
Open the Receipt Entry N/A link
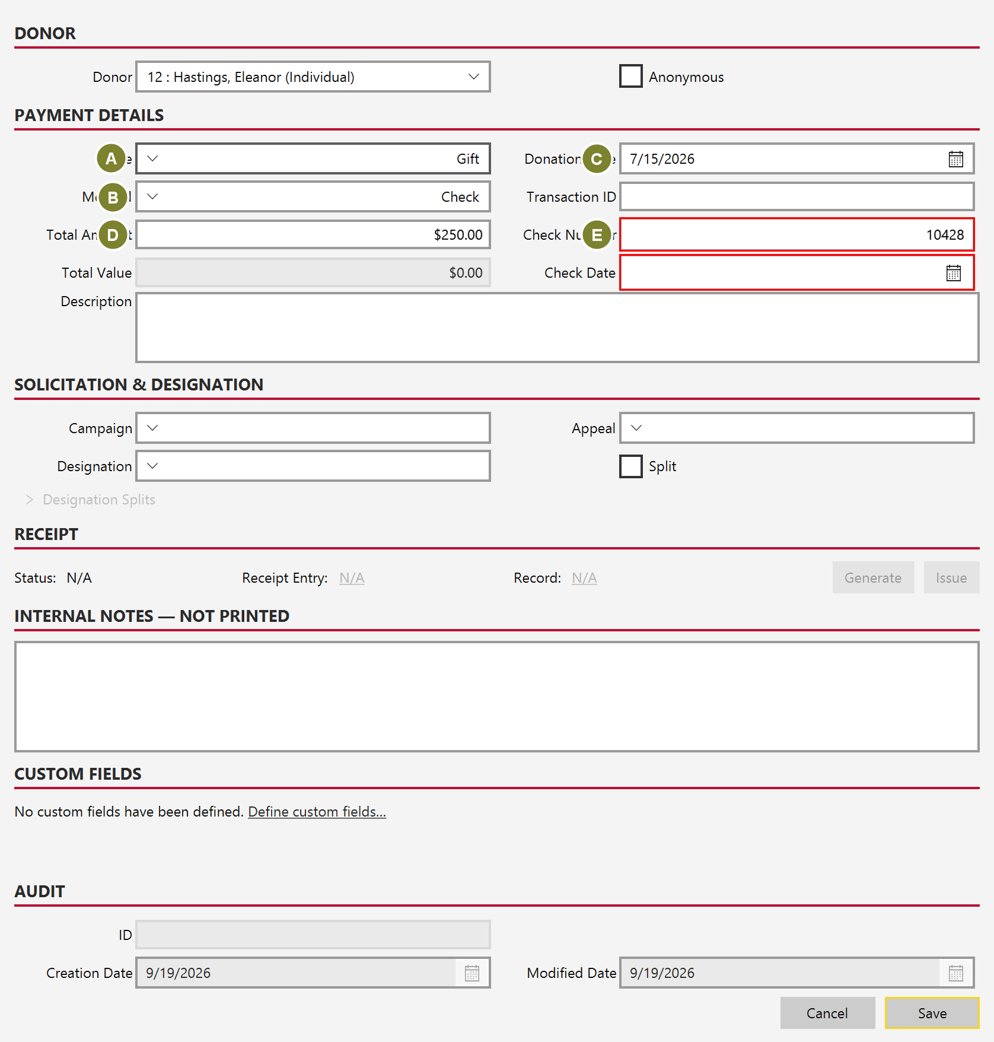click(x=352, y=578)
